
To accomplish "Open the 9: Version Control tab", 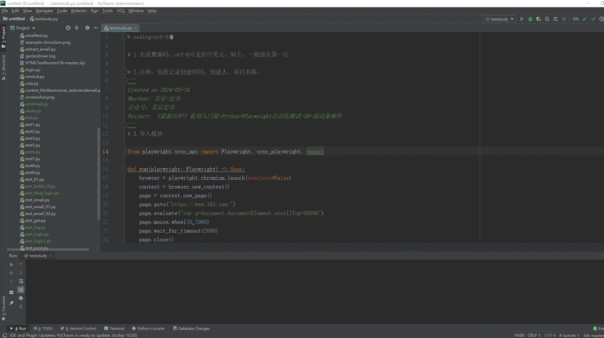I will [78, 329].
